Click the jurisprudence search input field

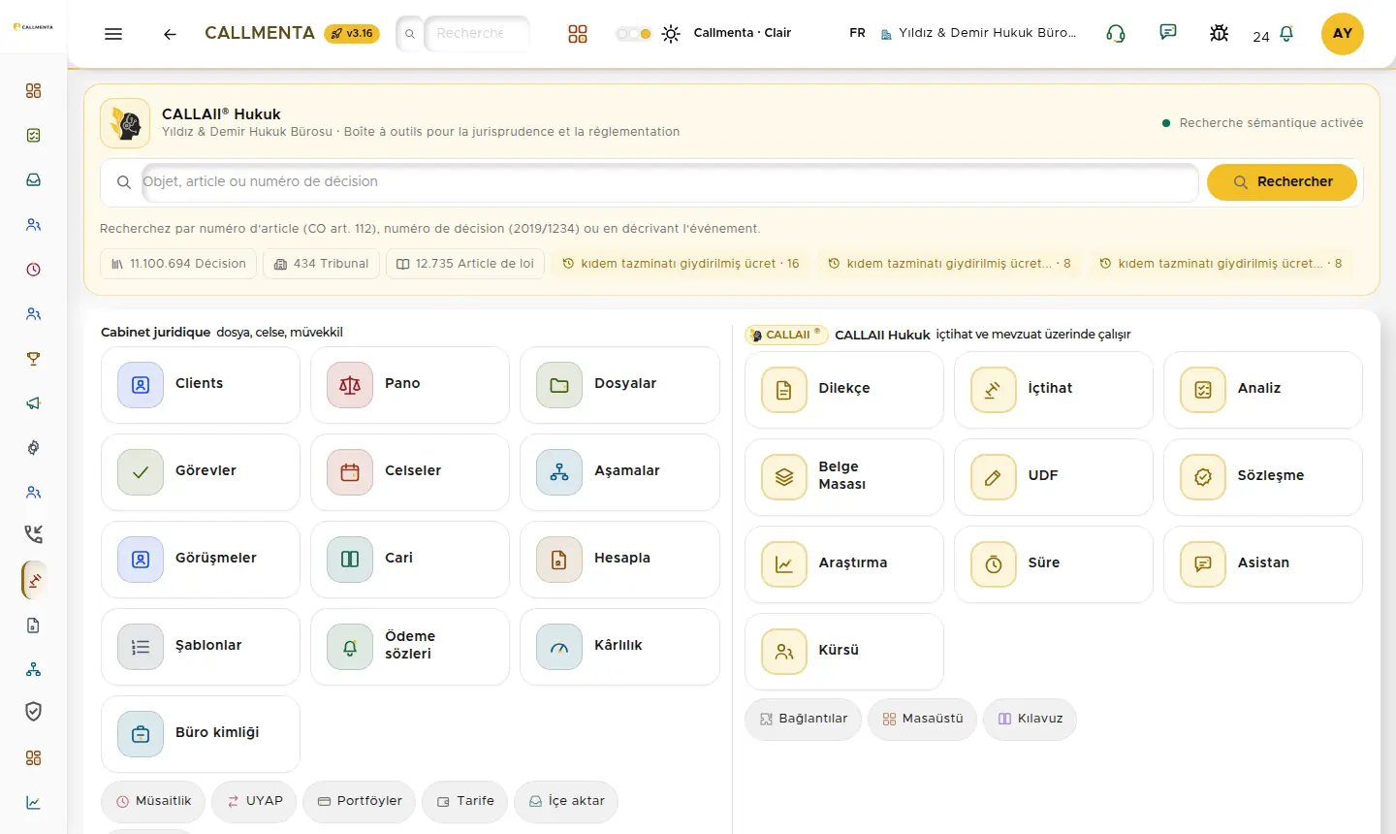[x=670, y=182]
